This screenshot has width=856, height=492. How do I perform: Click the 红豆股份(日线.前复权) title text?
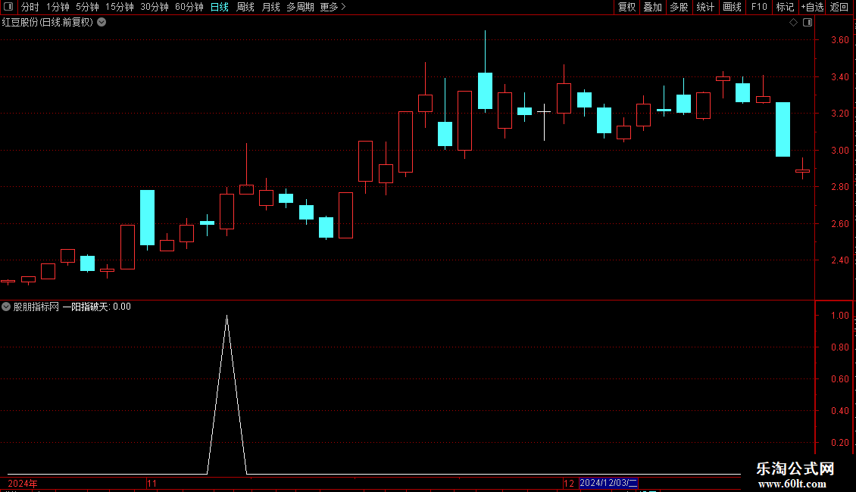pos(48,23)
